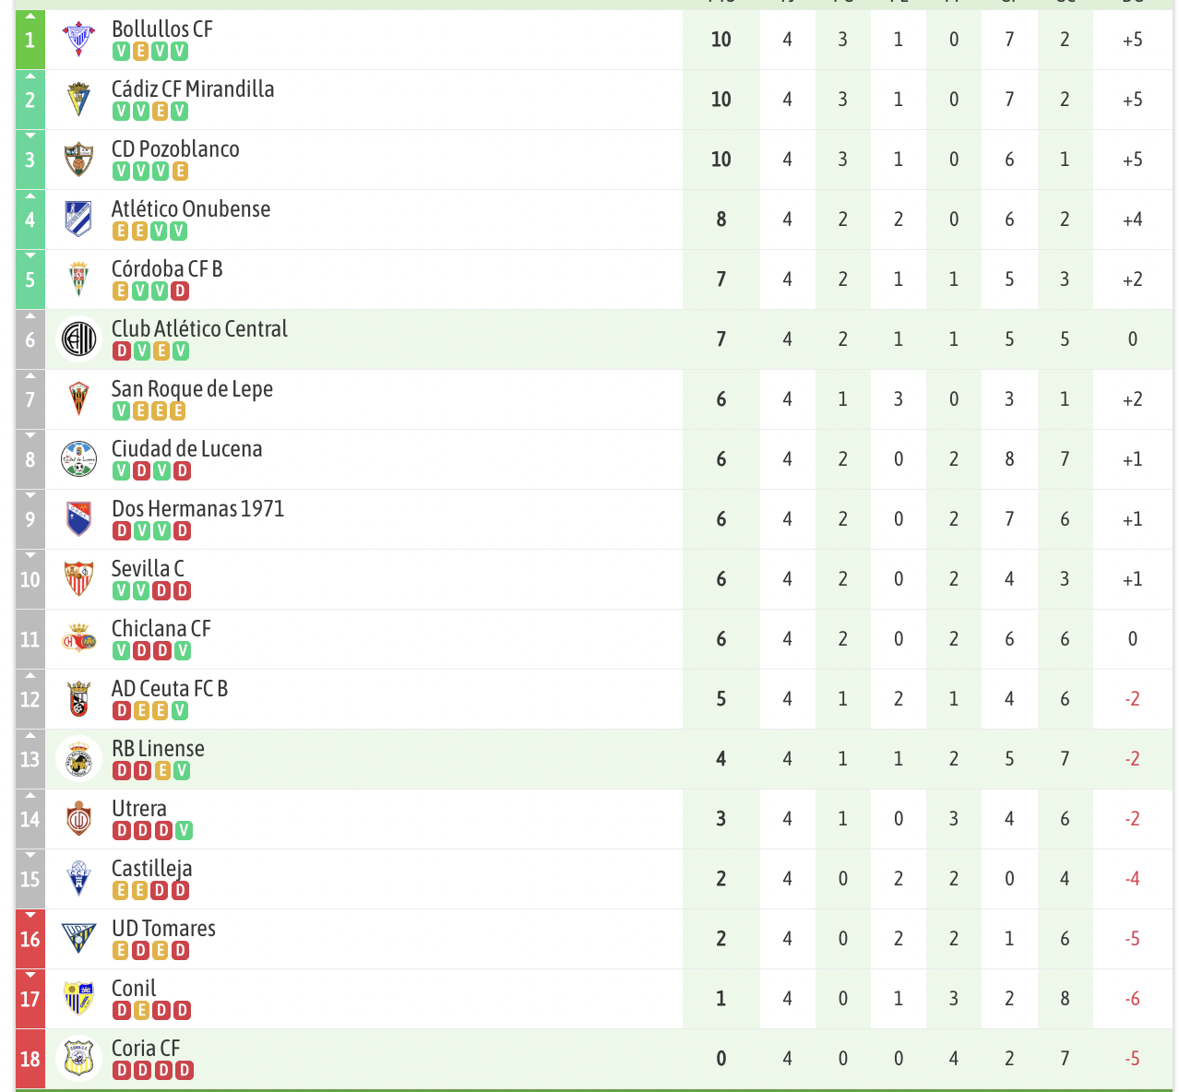This screenshot has height=1092, width=1179.
Task: Click the Sevilla C club crest
Action: [78, 579]
